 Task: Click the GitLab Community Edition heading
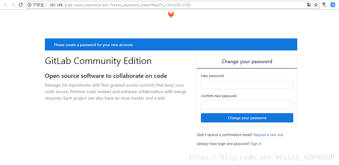tap(98, 61)
